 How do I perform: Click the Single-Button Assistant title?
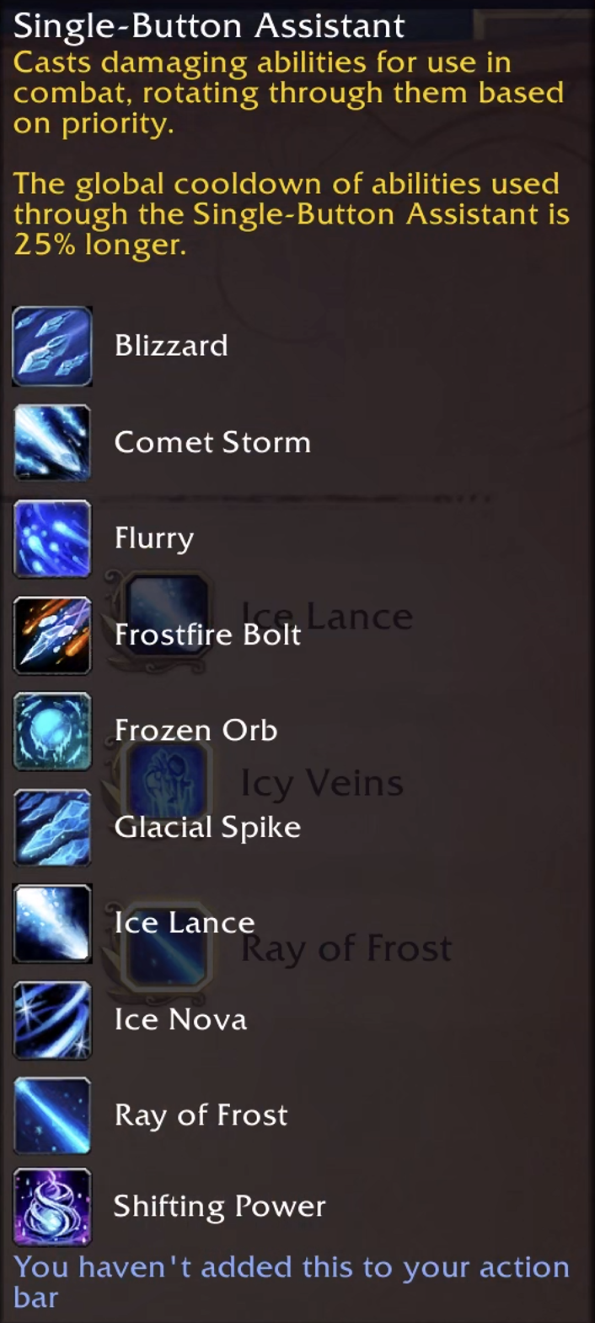click(209, 26)
